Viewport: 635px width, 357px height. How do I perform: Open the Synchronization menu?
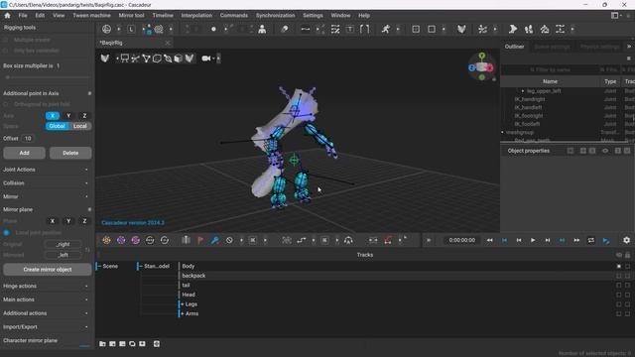tap(276, 16)
